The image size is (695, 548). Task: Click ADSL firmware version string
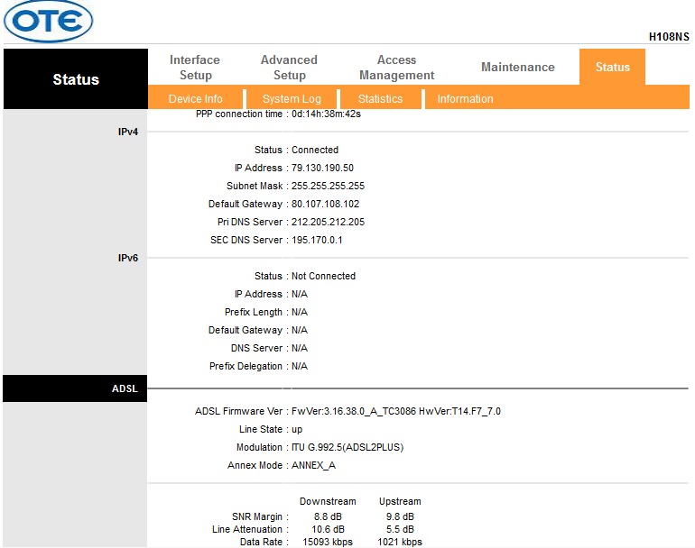click(x=396, y=411)
